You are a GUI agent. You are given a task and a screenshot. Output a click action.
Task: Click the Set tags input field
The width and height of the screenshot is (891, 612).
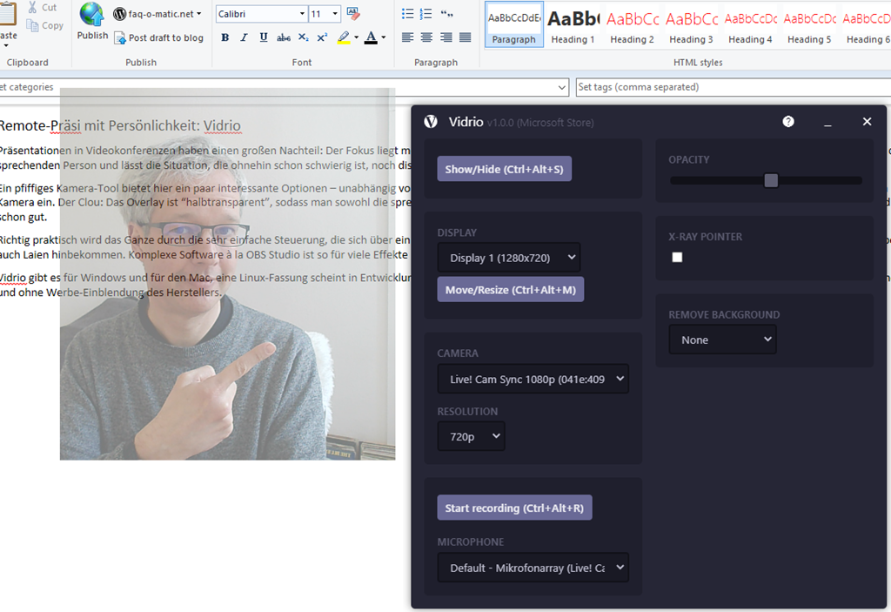point(733,87)
